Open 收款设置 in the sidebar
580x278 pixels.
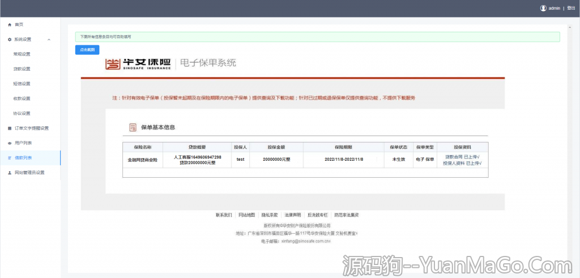coord(22,99)
